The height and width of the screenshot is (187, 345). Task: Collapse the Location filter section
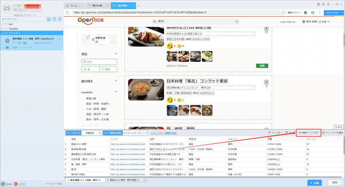(116, 92)
